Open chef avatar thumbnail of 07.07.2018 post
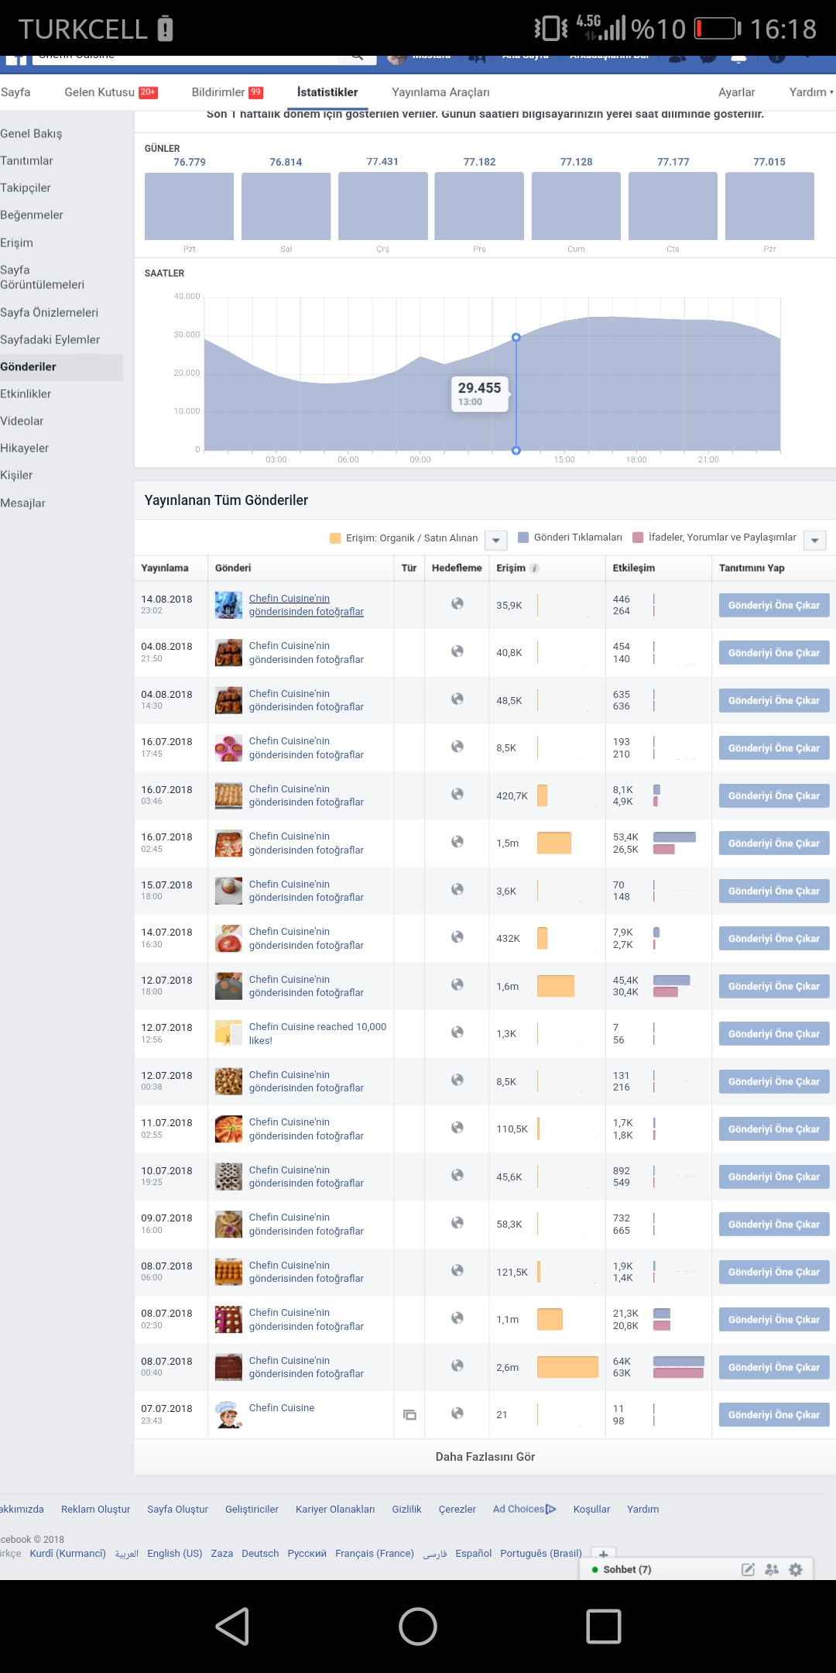Image resolution: width=836 pixels, height=1673 pixels. (228, 1414)
